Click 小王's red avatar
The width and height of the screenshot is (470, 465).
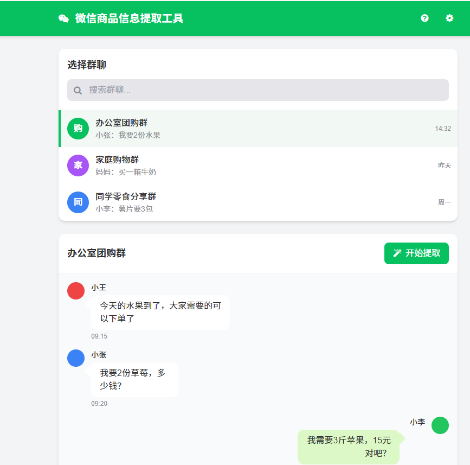point(76,291)
